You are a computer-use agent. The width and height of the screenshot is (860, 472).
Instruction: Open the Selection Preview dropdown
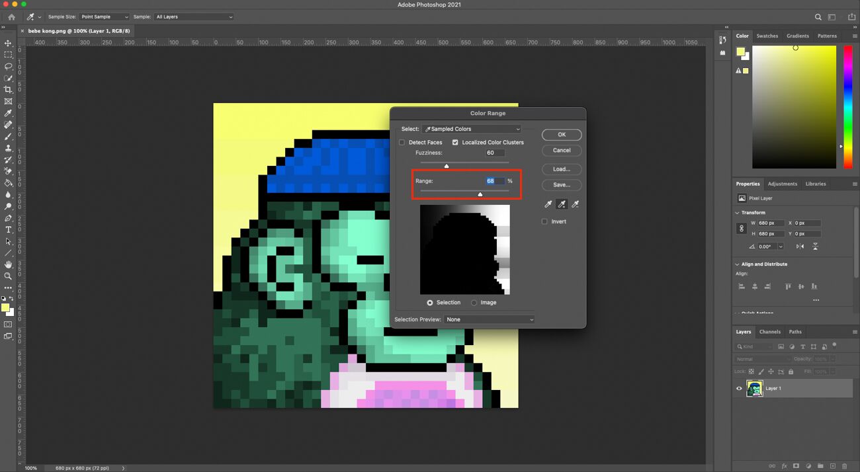(x=488, y=319)
